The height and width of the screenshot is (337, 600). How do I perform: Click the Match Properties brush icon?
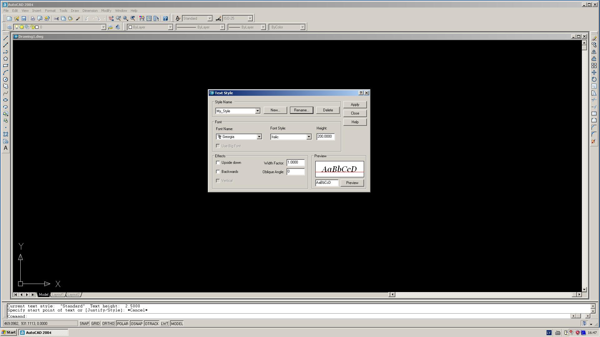pos(78,18)
